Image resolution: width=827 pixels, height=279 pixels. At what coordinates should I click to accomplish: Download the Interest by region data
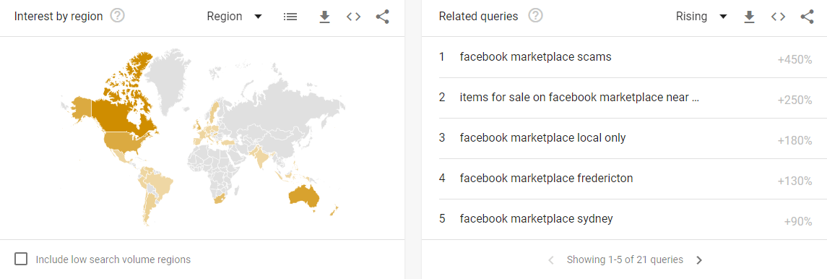pyautogui.click(x=324, y=17)
